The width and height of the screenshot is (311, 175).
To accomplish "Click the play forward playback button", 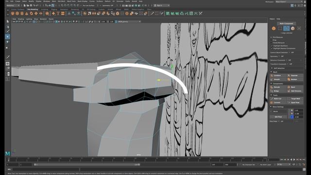I will 294,159.
